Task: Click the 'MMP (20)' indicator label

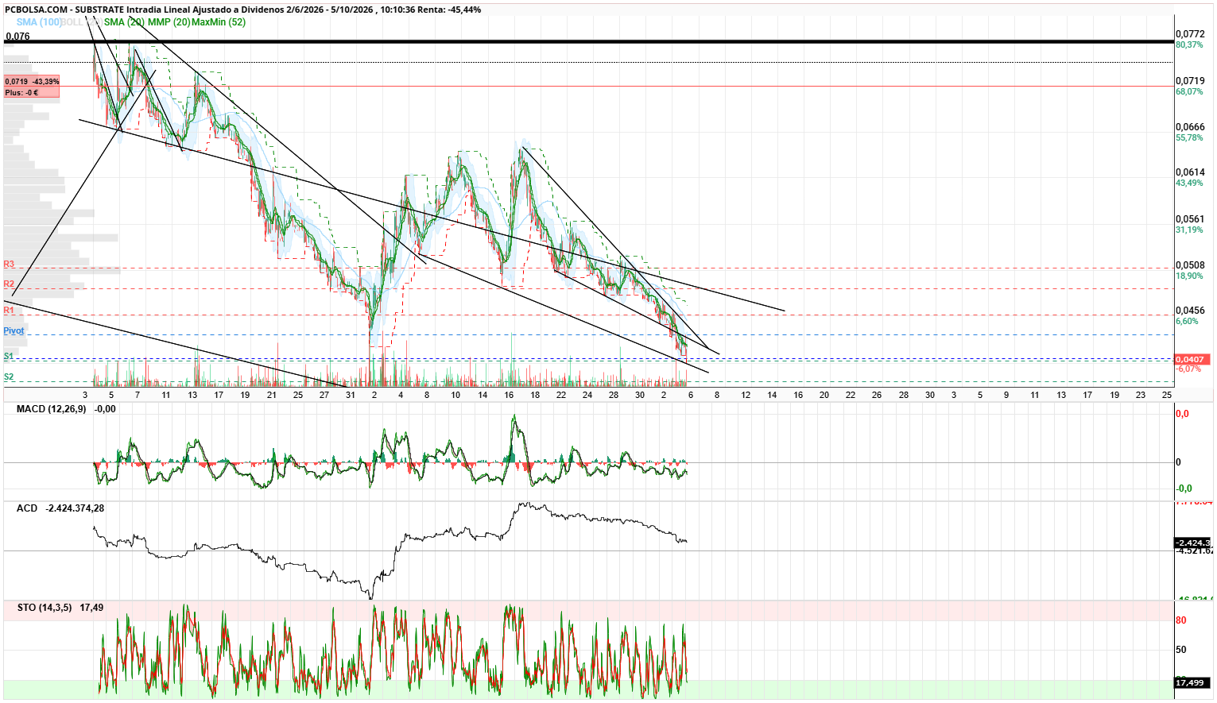Action: coord(169,22)
